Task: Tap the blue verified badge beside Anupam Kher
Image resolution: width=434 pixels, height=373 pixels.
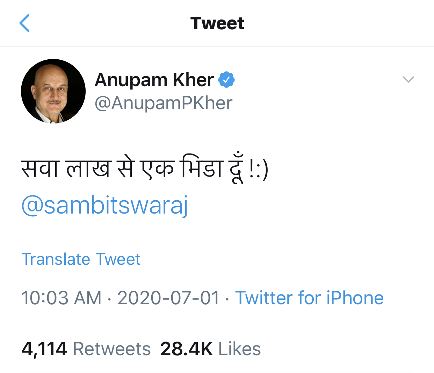Action: [226, 80]
